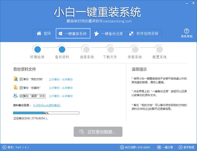Click the checkered software install icon
197x151 pixels.
pos(131,34)
